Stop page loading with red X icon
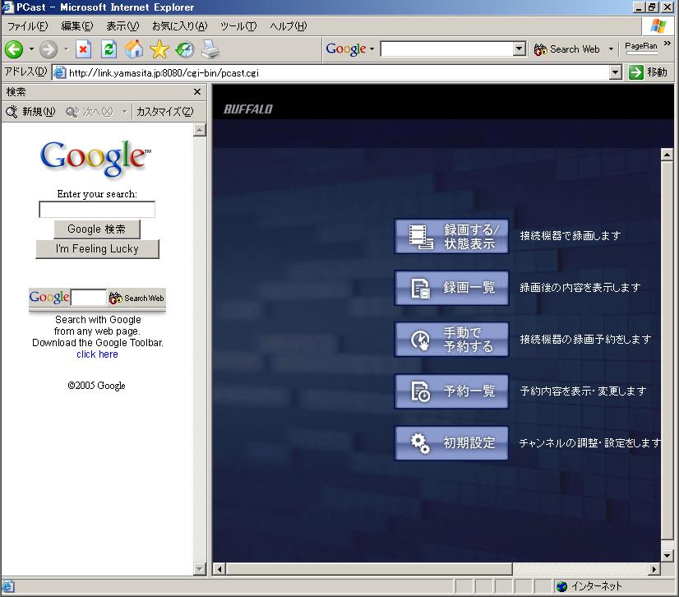The image size is (679, 597). [x=83, y=49]
